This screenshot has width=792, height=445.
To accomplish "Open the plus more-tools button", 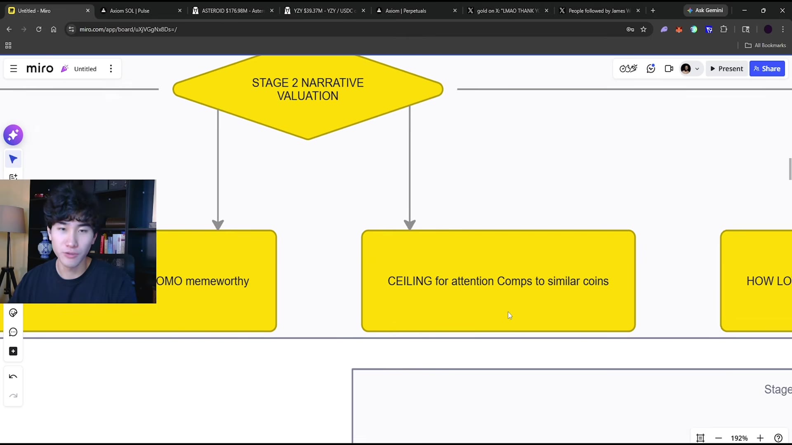I will [13, 351].
